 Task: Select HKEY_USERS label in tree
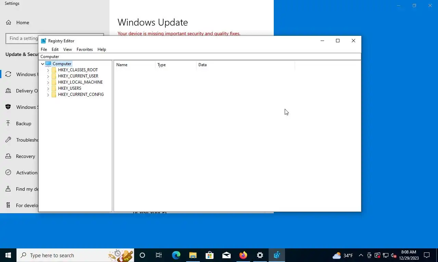click(x=69, y=88)
